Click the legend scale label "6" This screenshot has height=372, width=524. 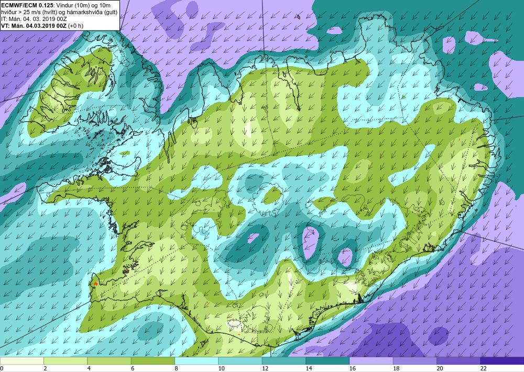[x=133, y=368]
